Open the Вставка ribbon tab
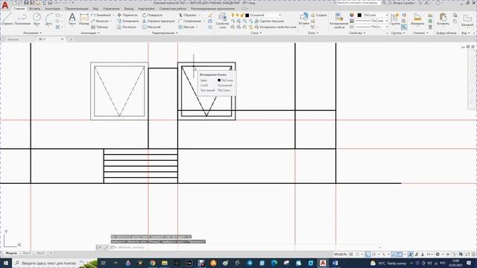 pyautogui.click(x=35, y=9)
